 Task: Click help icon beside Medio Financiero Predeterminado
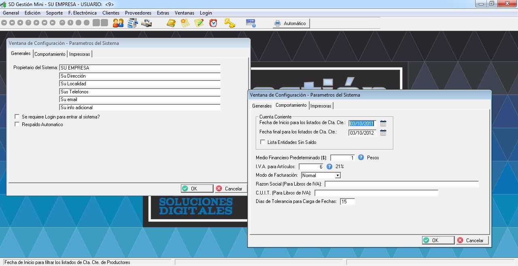[361, 158]
